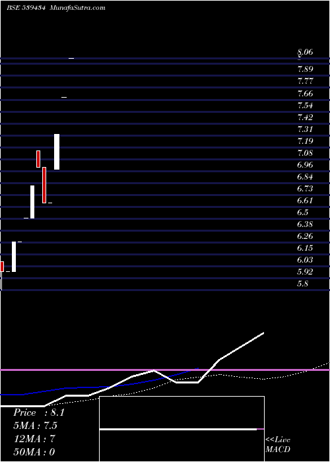Click the 5.8 price axis label
The height and width of the screenshot is (462, 330).
[x=303, y=284]
